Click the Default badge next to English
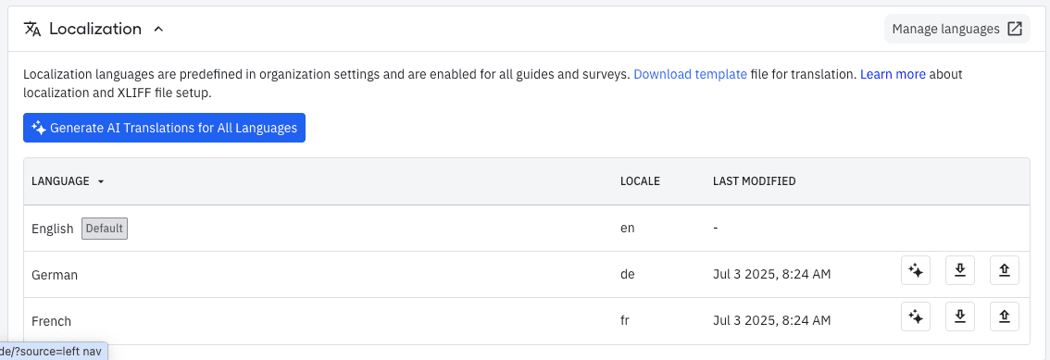The height and width of the screenshot is (360, 1050). (x=105, y=229)
